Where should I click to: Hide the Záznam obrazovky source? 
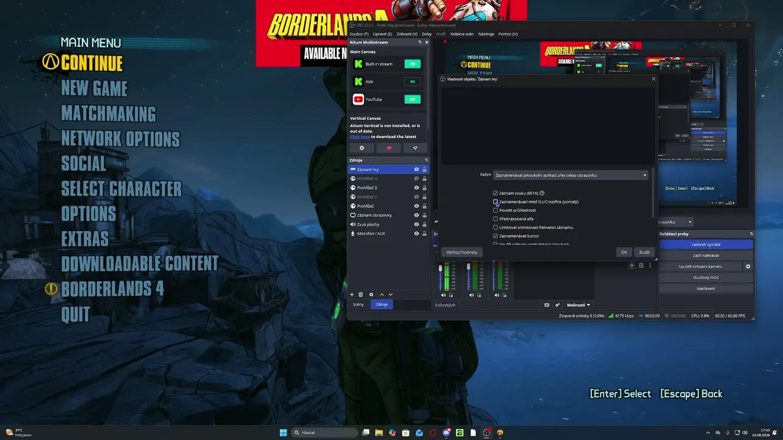point(417,215)
